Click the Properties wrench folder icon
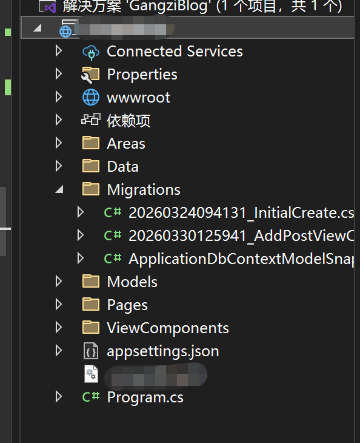The width and height of the screenshot is (360, 443). click(90, 75)
